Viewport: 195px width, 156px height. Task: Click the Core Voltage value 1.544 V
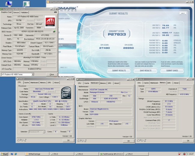55,97
